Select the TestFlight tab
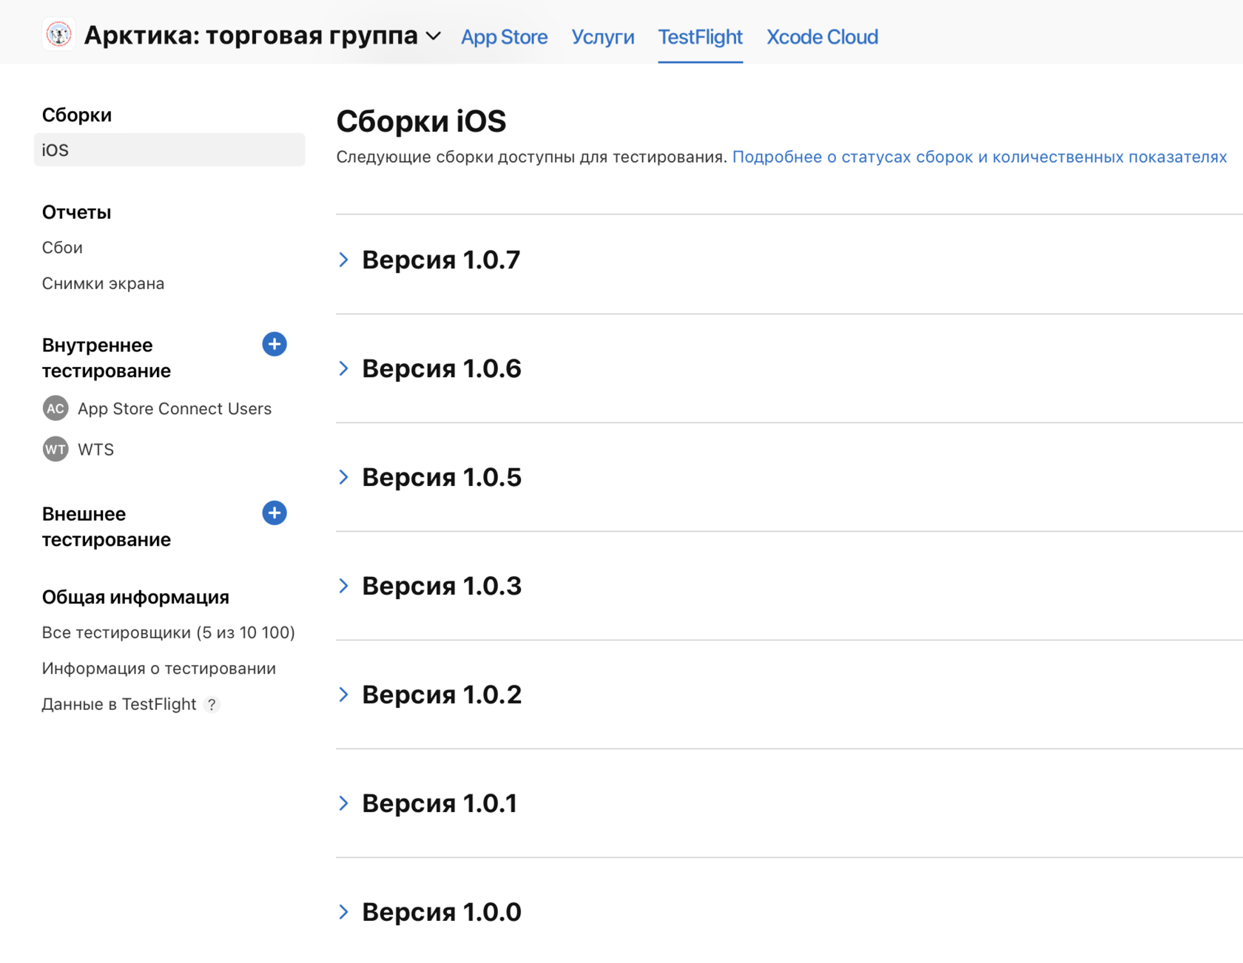This screenshot has height=963, width=1243. click(700, 37)
